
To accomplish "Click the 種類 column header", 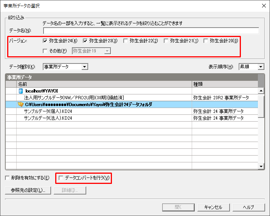I will coord(225,84).
